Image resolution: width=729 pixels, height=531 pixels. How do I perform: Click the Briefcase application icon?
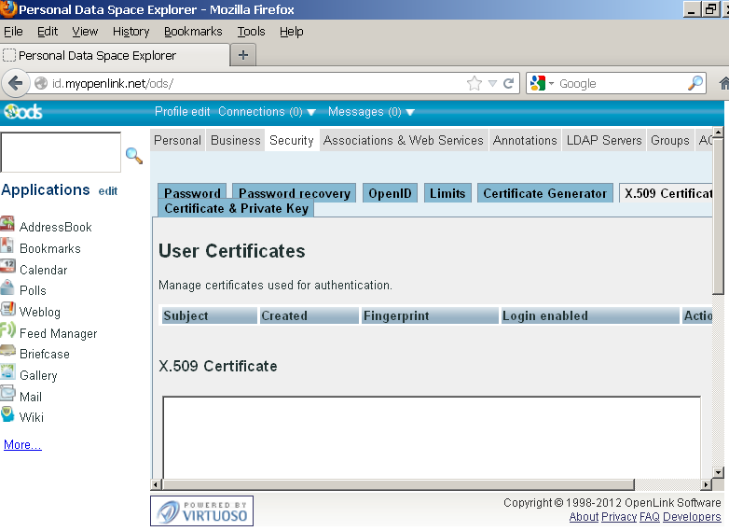[7, 354]
